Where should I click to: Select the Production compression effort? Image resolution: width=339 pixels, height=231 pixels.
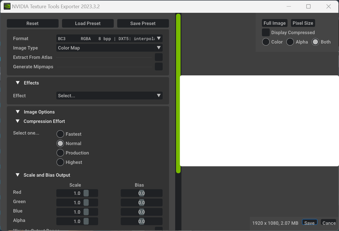(60, 153)
